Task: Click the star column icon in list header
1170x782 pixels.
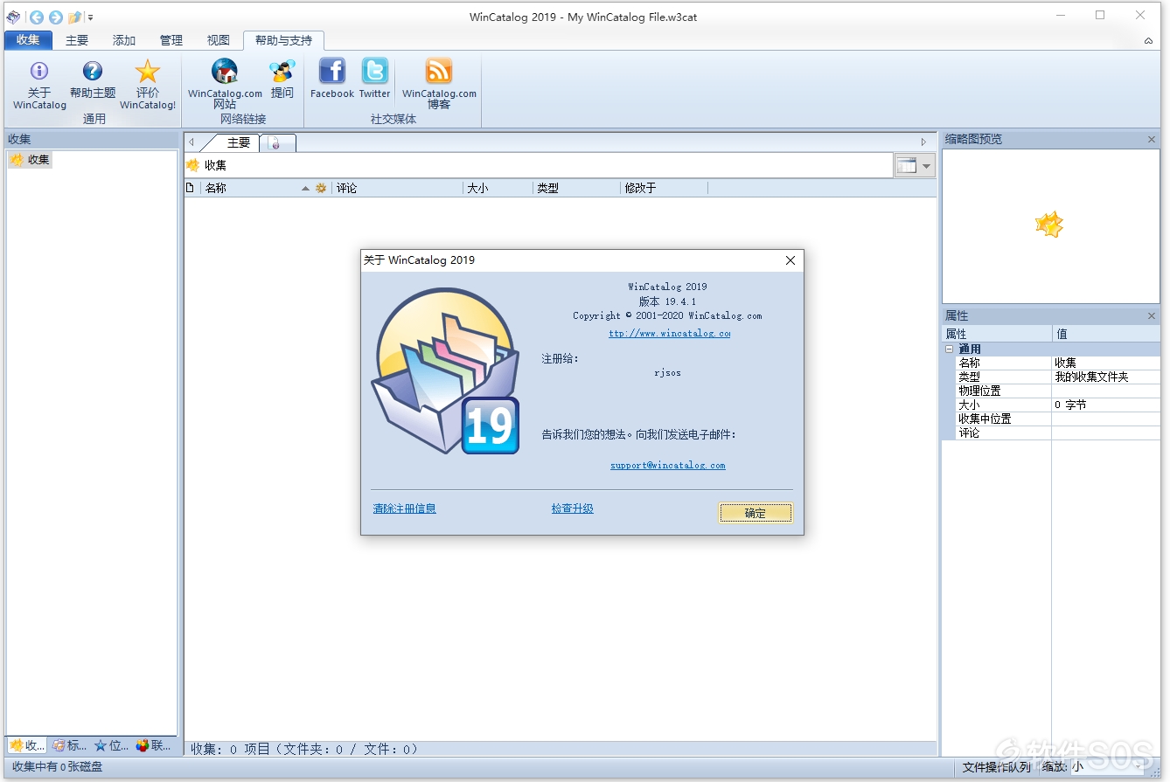Action: [321, 188]
